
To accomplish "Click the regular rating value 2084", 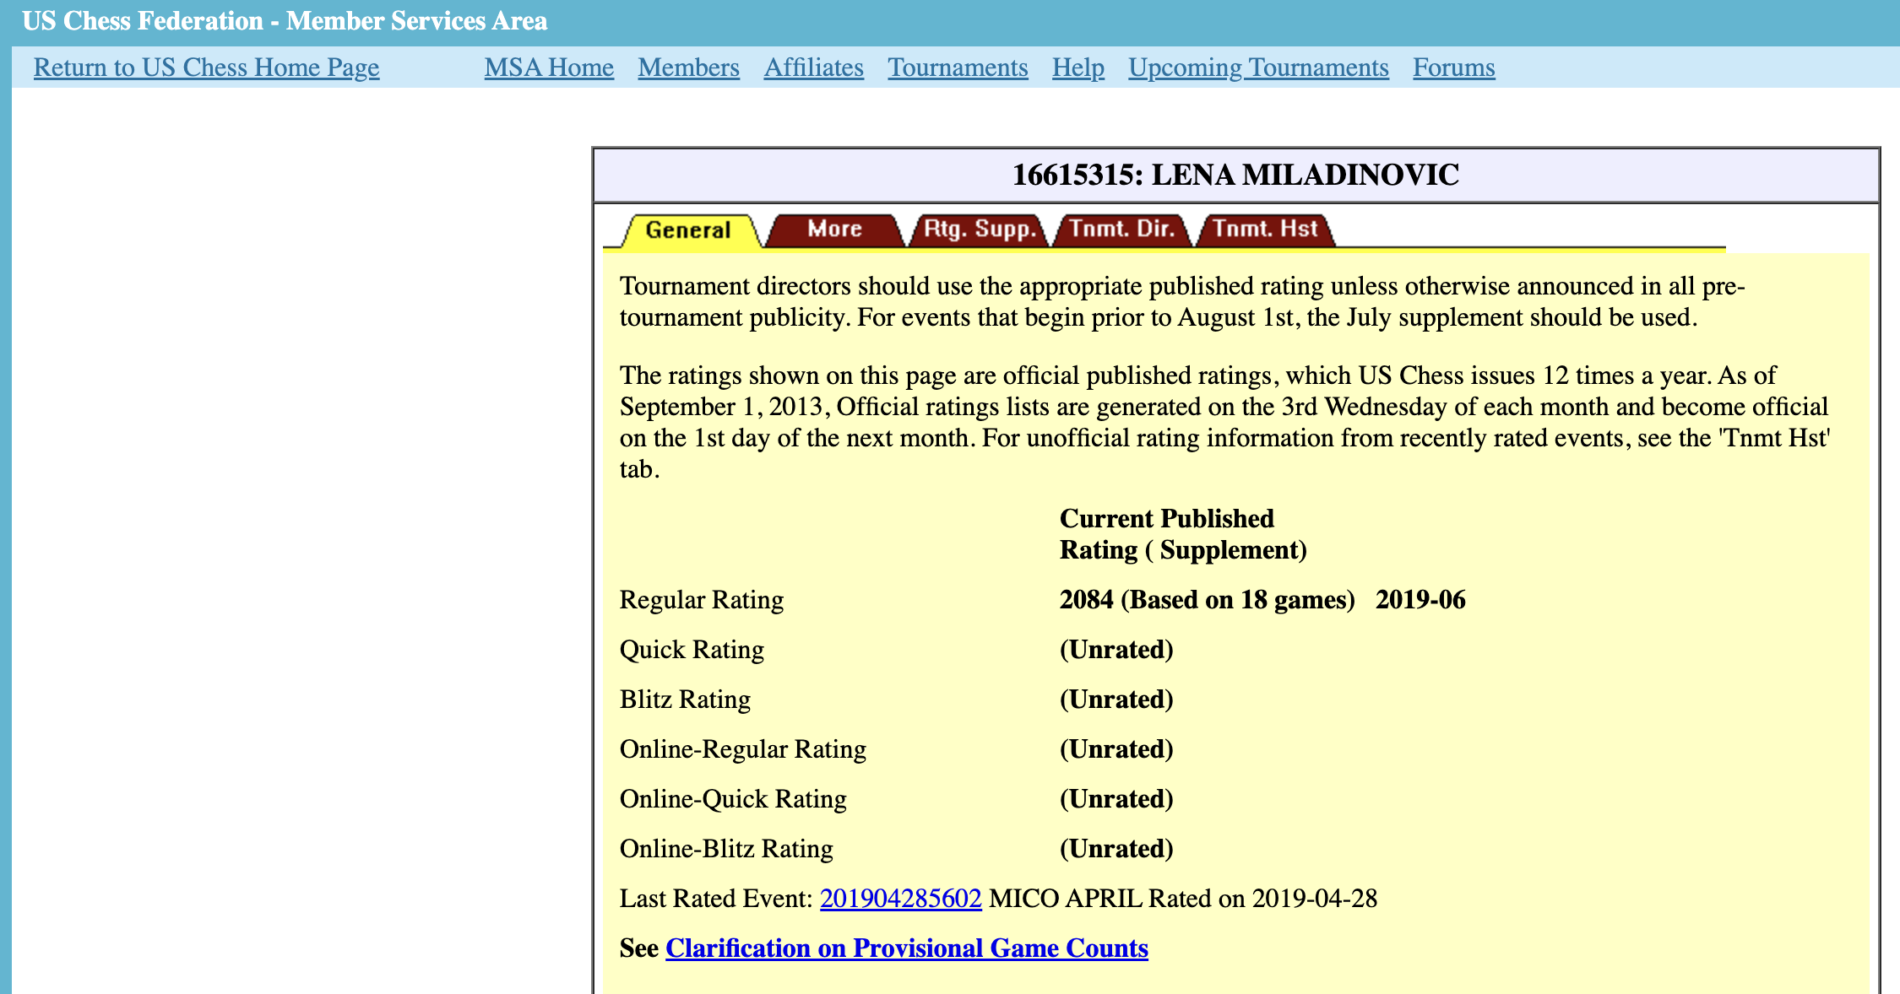I will click(1086, 600).
